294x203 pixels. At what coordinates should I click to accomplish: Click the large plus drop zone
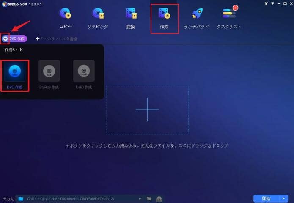(x=147, y=110)
